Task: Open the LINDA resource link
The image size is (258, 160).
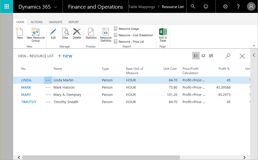Action: pyautogui.click(x=26, y=80)
